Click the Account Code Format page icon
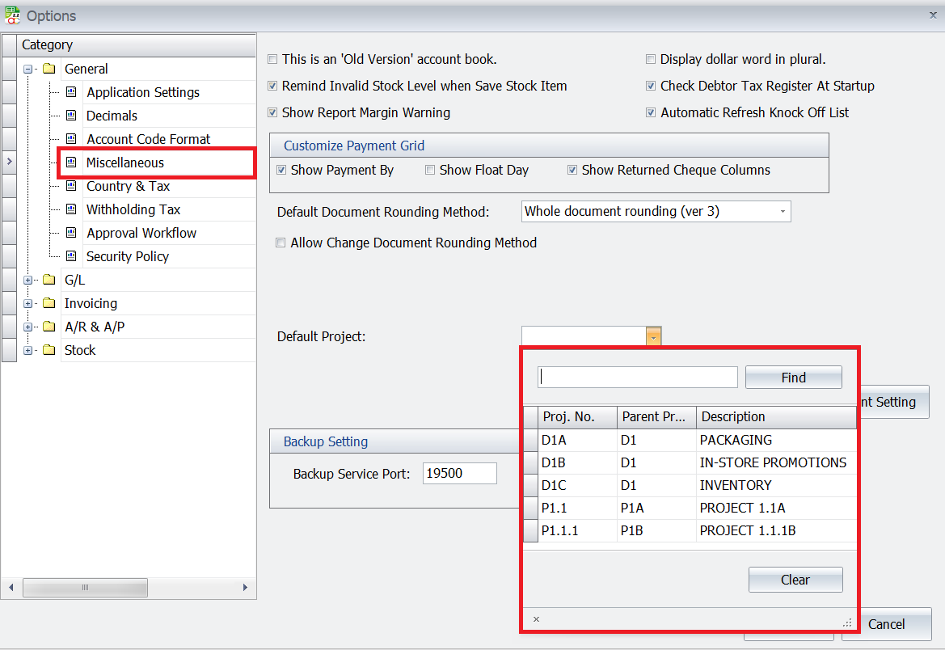This screenshot has height=650, width=945. pos(71,139)
